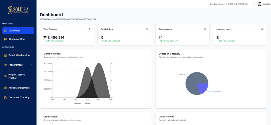Click the shopping cart icon in Total Orders
271x125 pixels.
click(147, 29)
